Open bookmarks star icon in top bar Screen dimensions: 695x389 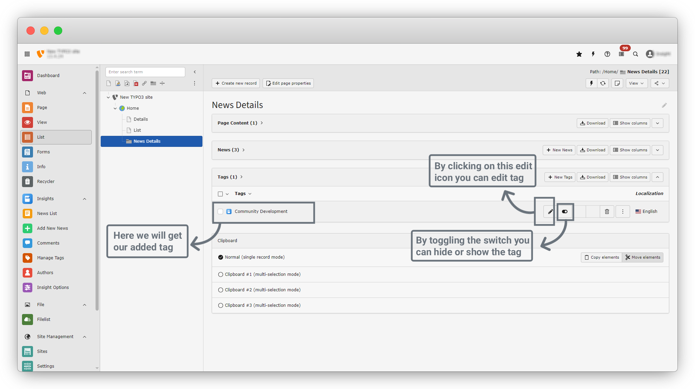pos(579,54)
